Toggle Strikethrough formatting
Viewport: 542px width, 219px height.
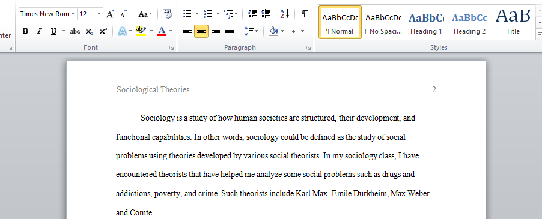coord(75,31)
